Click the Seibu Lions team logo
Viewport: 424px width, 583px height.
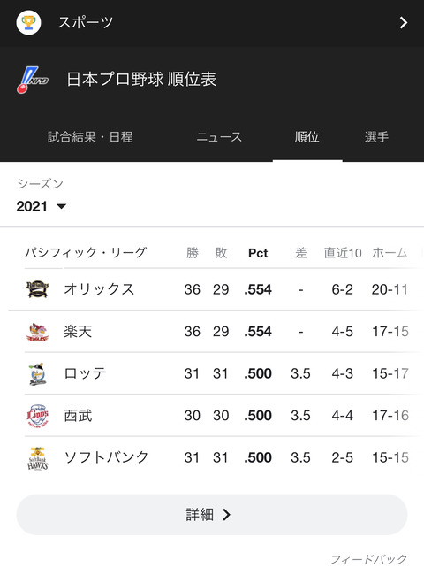pos(37,415)
